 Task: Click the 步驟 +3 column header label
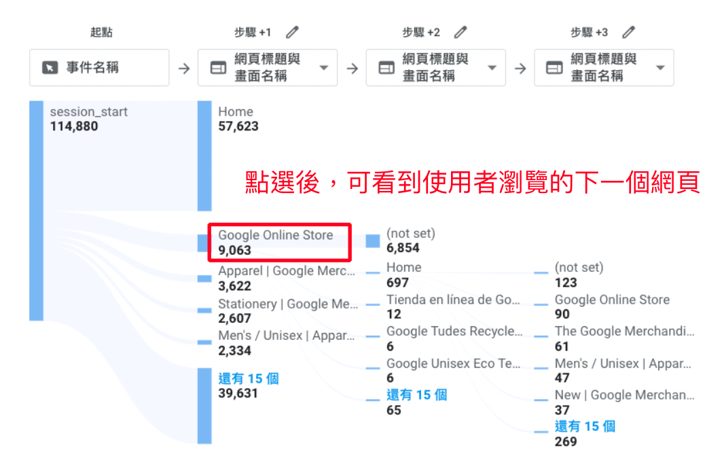pyautogui.click(x=589, y=33)
